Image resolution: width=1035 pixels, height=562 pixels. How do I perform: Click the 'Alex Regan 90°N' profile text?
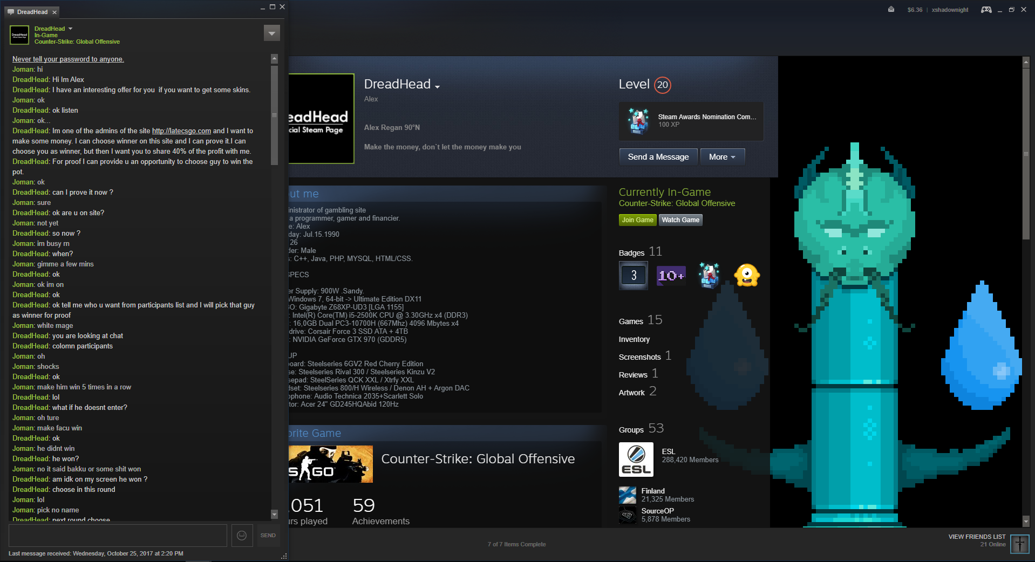[x=392, y=128]
